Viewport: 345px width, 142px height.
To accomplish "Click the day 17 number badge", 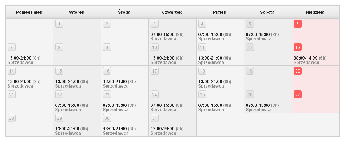I will point(154,71).
